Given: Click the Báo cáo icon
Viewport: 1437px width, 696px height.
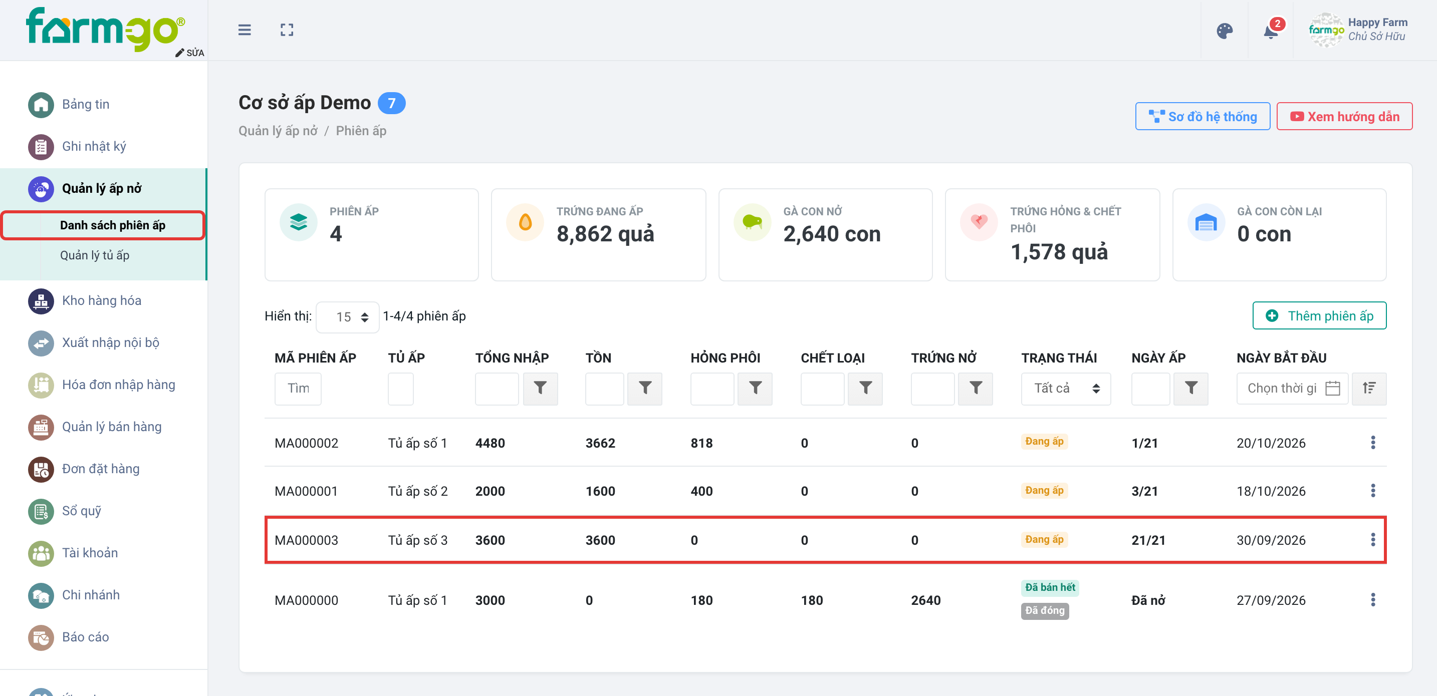Looking at the screenshot, I should click(41, 637).
